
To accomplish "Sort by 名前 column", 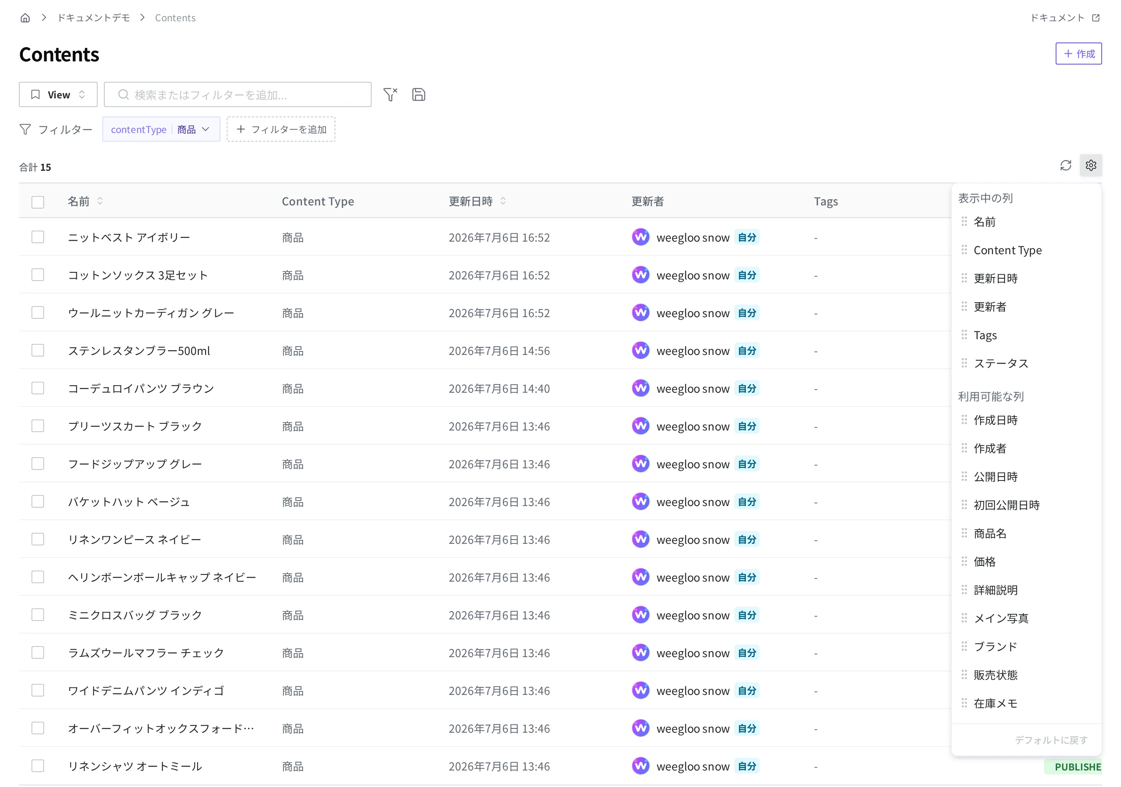I will [x=100, y=201].
